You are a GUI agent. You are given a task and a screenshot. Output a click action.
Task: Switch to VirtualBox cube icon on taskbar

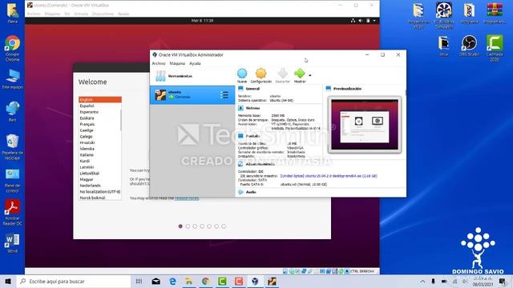point(255,281)
